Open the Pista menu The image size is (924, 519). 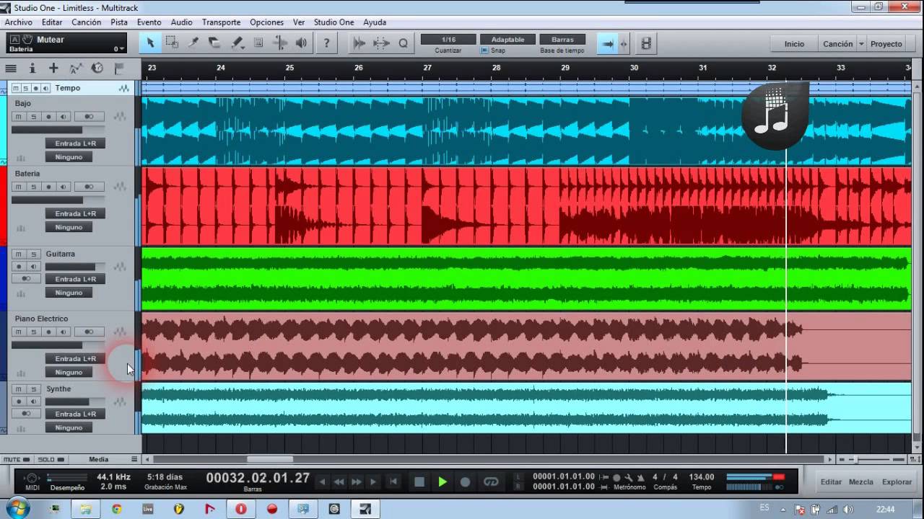click(x=119, y=22)
